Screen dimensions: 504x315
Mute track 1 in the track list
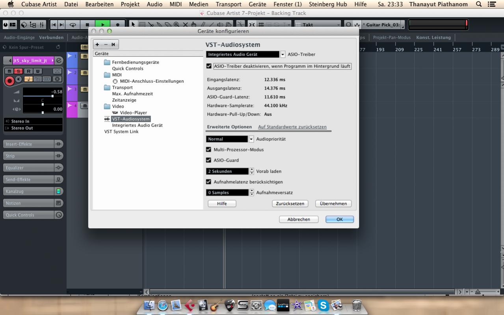(x=84, y=56)
